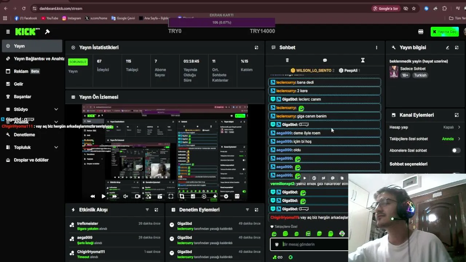Expand the Analitik sidebar chevron

click(x=56, y=122)
